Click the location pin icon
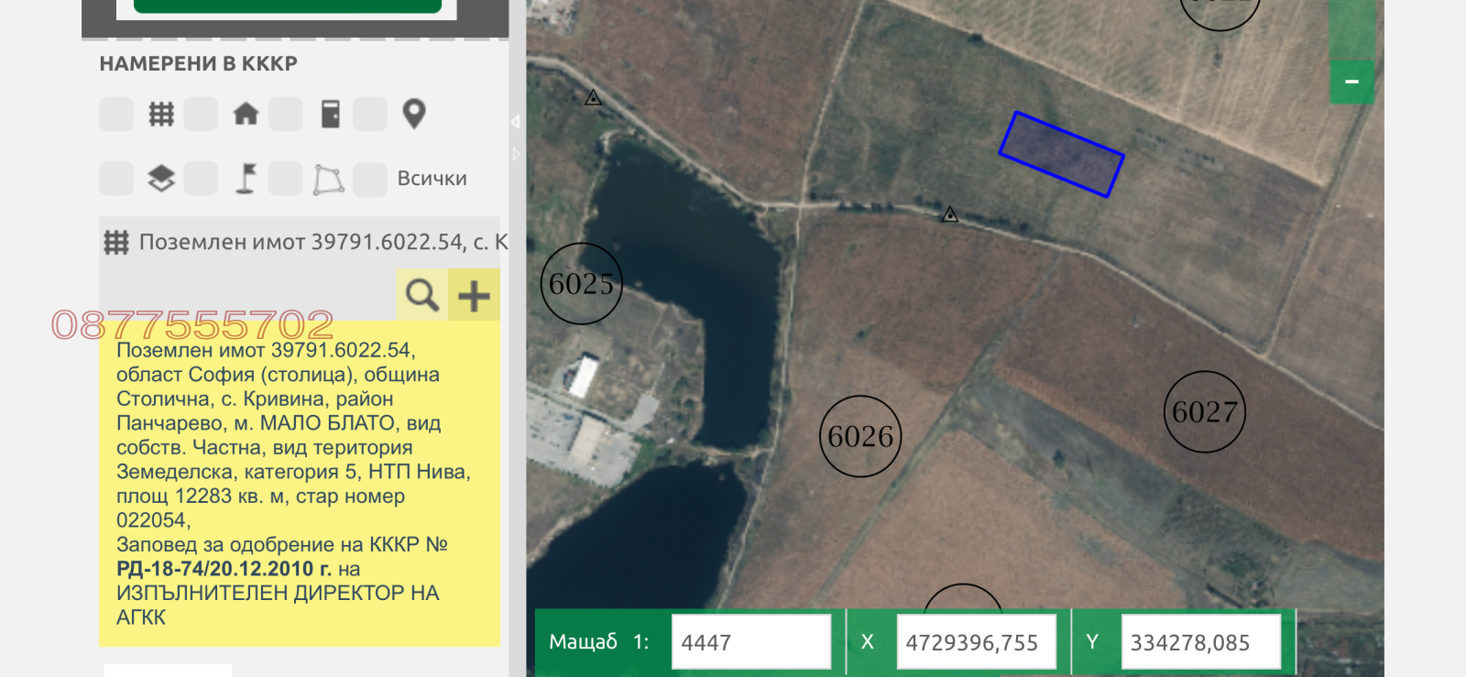 tap(414, 115)
